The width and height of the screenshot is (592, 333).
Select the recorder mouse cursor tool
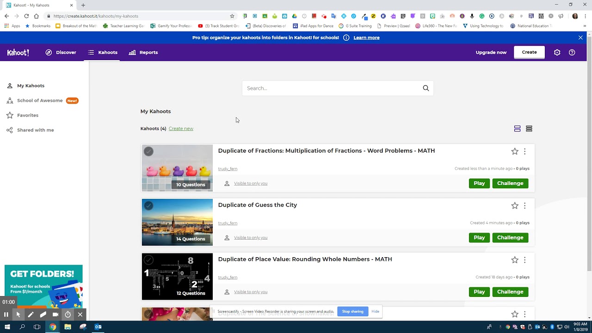click(18, 314)
